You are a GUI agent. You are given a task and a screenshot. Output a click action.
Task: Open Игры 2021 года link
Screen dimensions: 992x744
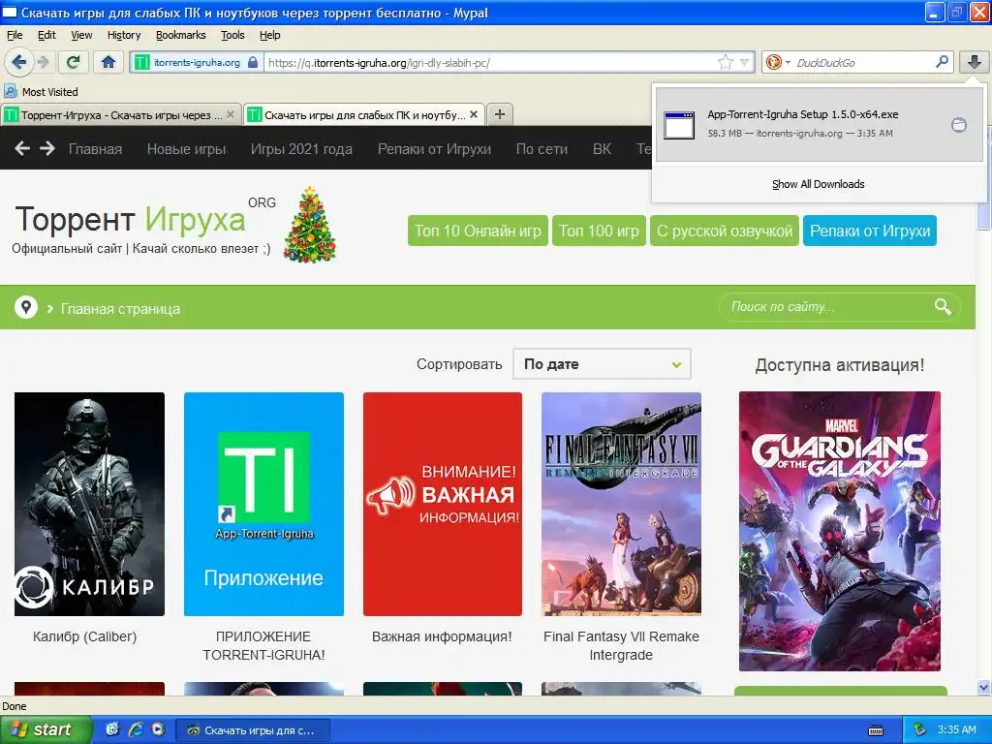(x=302, y=148)
